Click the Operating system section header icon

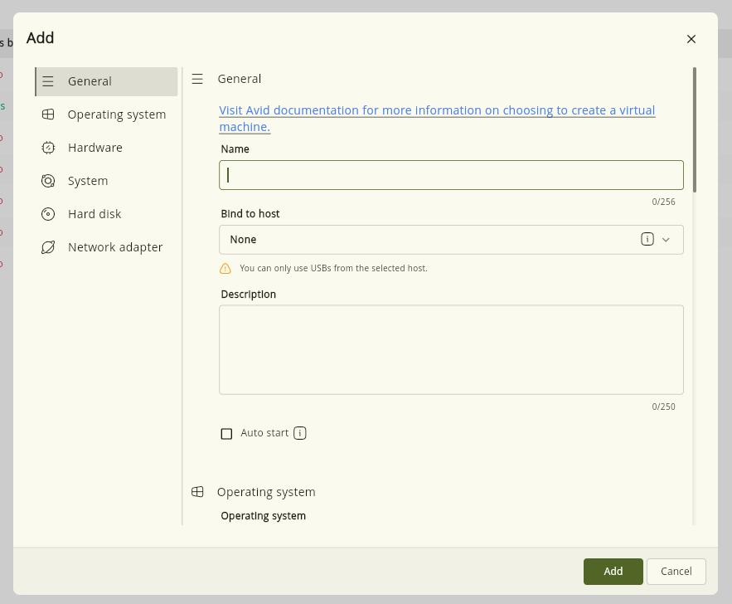point(197,492)
